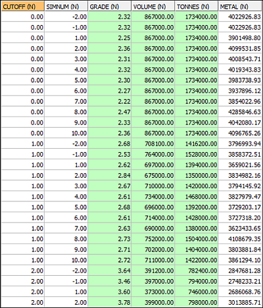263x308 pixels.
Task: Click metal cell 3901498.80
Action: tap(240, 38)
